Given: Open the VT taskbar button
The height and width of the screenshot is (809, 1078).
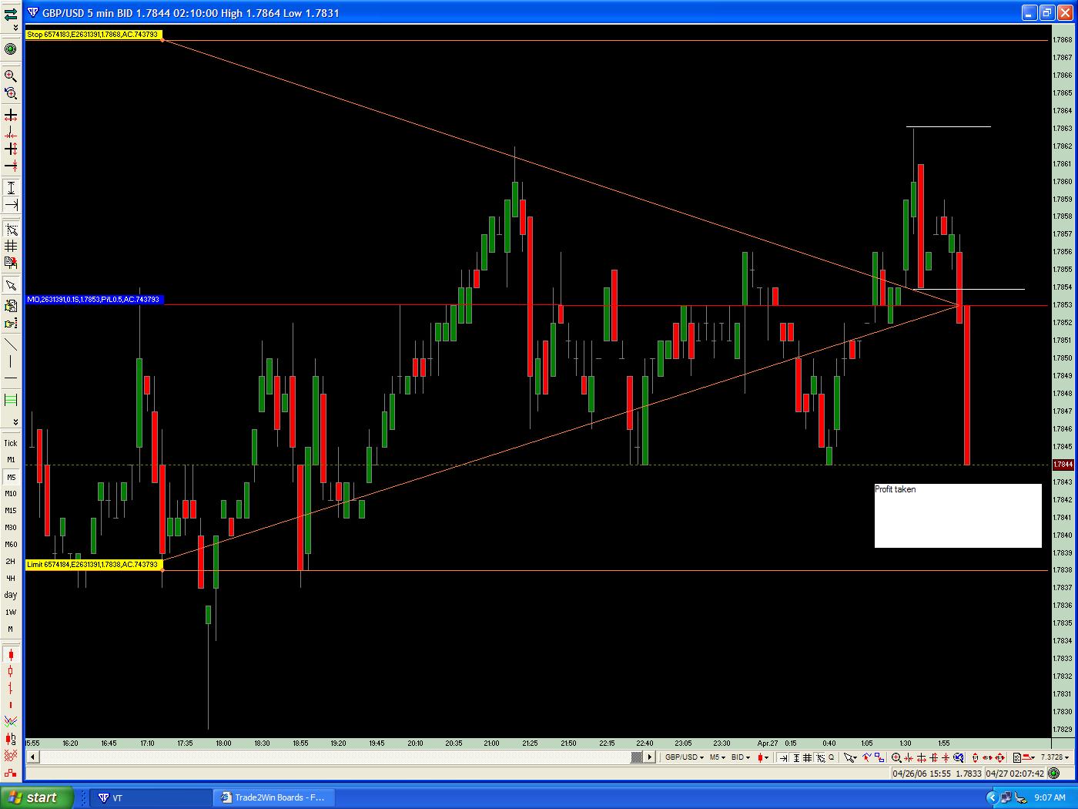Looking at the screenshot, I should click(151, 797).
